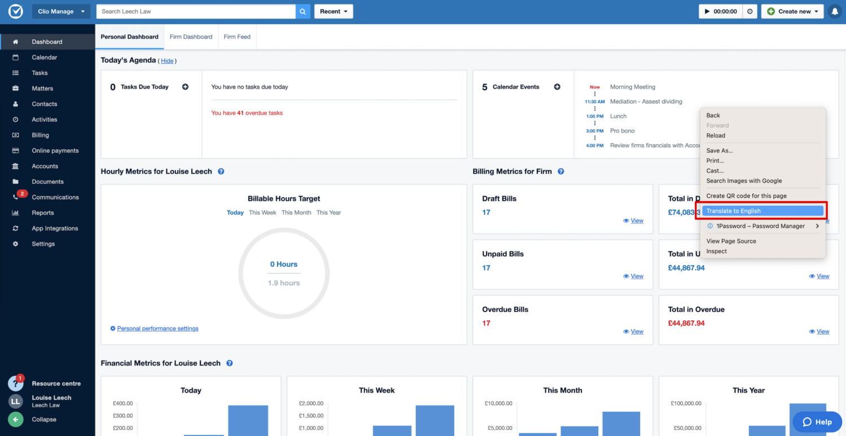Screen dimensions: 846x436
Task: Click the add task plus icon
Action: click(x=185, y=87)
